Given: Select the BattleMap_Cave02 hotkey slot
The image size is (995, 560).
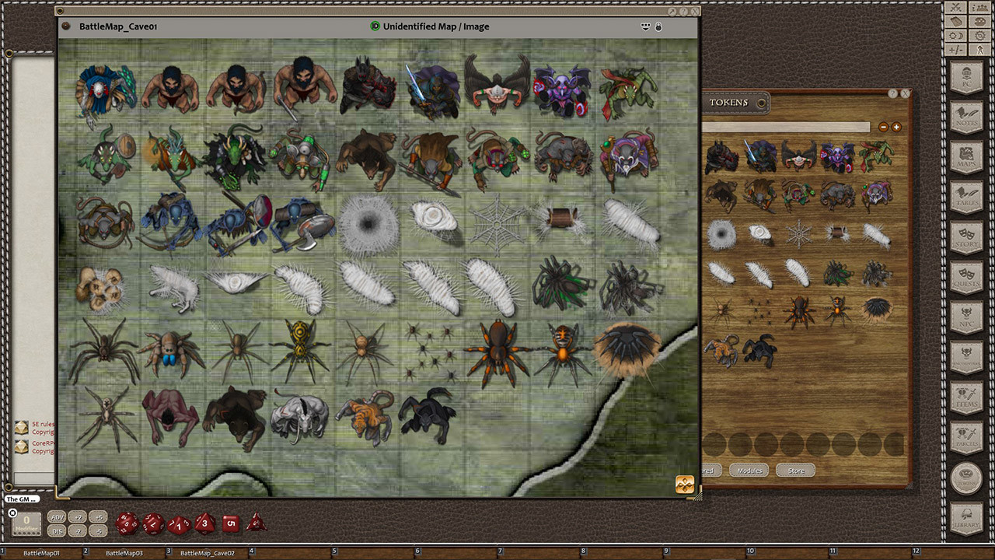Looking at the screenshot, I should tap(208, 552).
